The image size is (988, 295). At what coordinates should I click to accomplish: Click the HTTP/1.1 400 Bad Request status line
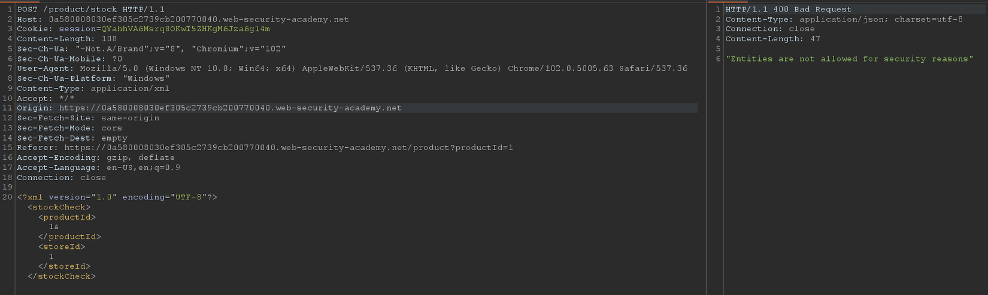coord(788,10)
